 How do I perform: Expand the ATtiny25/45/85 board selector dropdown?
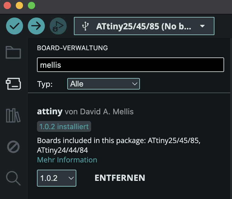(144, 26)
